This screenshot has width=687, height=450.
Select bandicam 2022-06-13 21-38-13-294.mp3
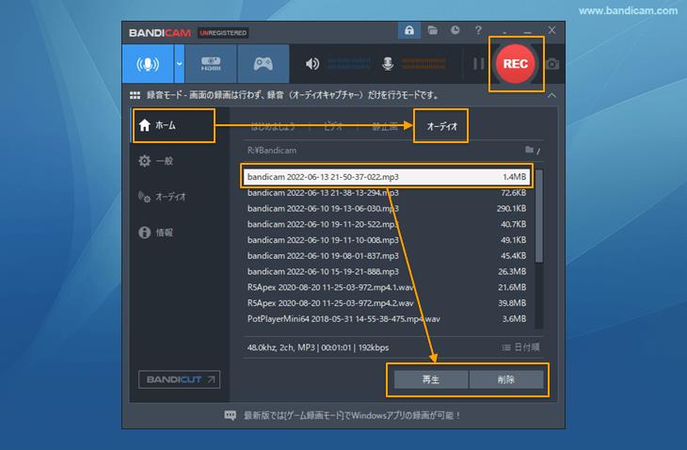[387, 193]
